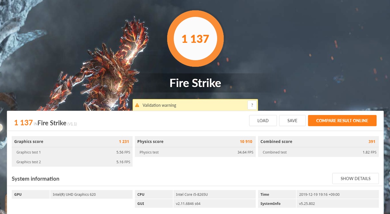Select the Graphics test 1 row
The height and width of the screenshot is (214, 390).
click(72, 152)
